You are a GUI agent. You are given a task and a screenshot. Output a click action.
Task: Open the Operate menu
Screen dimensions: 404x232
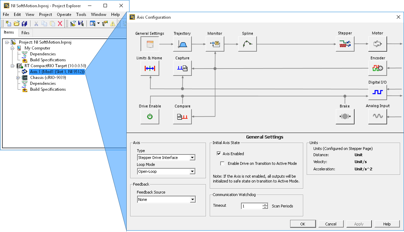coord(64,15)
